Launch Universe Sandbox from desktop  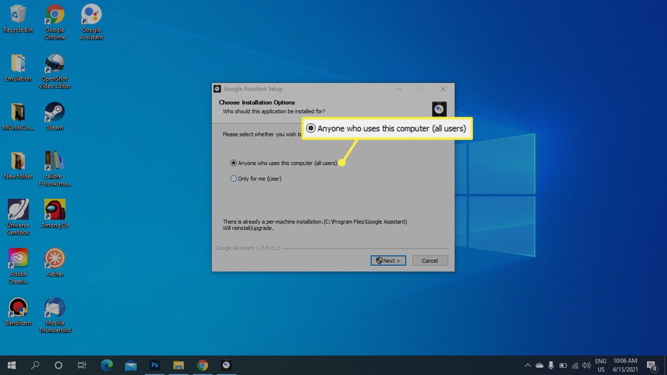click(x=18, y=218)
